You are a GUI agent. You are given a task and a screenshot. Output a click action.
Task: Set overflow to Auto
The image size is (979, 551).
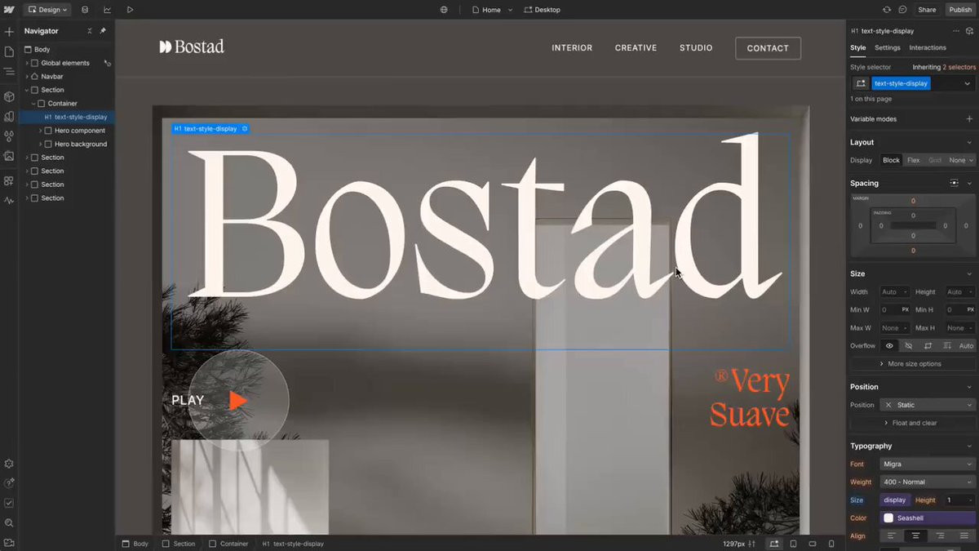966,346
